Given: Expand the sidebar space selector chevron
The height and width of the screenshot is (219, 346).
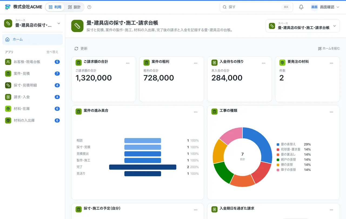Looking at the screenshot, I should pos(59,24).
